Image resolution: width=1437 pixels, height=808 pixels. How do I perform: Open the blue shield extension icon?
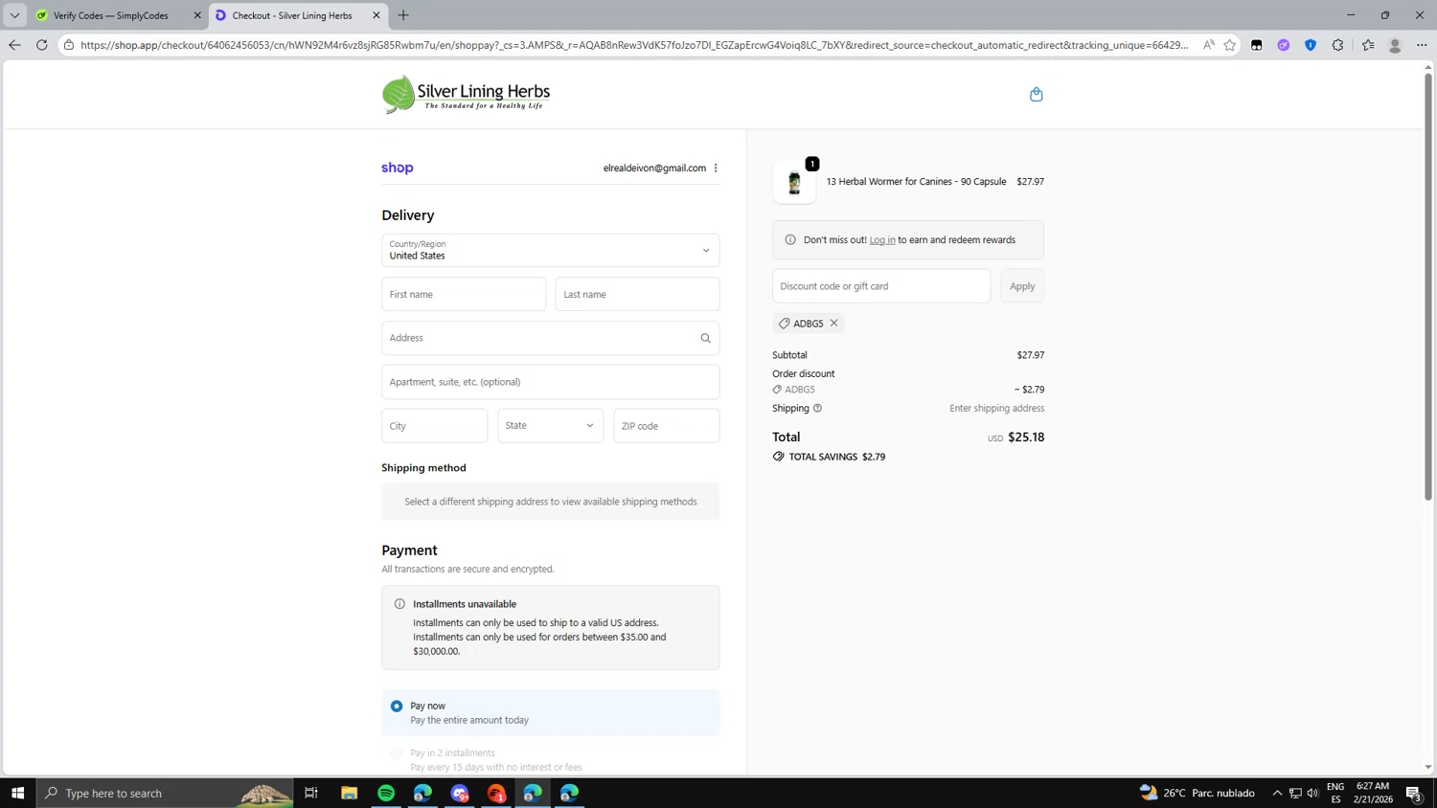coord(1311,45)
